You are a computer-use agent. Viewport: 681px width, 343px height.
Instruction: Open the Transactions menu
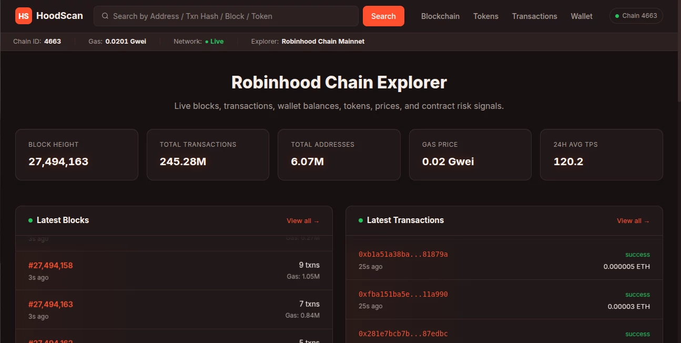click(x=534, y=16)
